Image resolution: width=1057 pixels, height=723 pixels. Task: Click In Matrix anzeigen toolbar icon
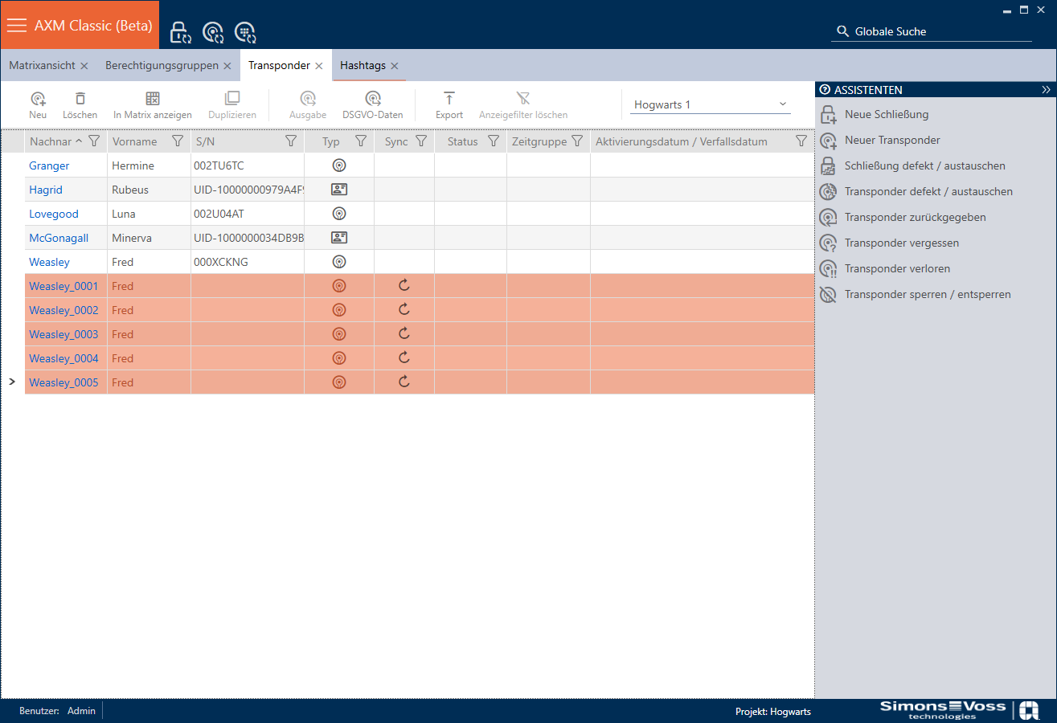(x=153, y=99)
